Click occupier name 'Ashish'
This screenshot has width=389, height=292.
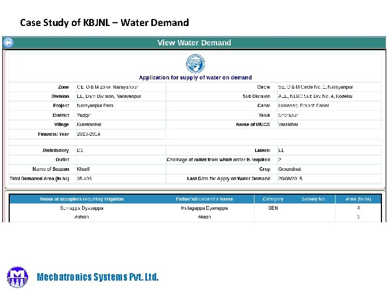pos(82,217)
